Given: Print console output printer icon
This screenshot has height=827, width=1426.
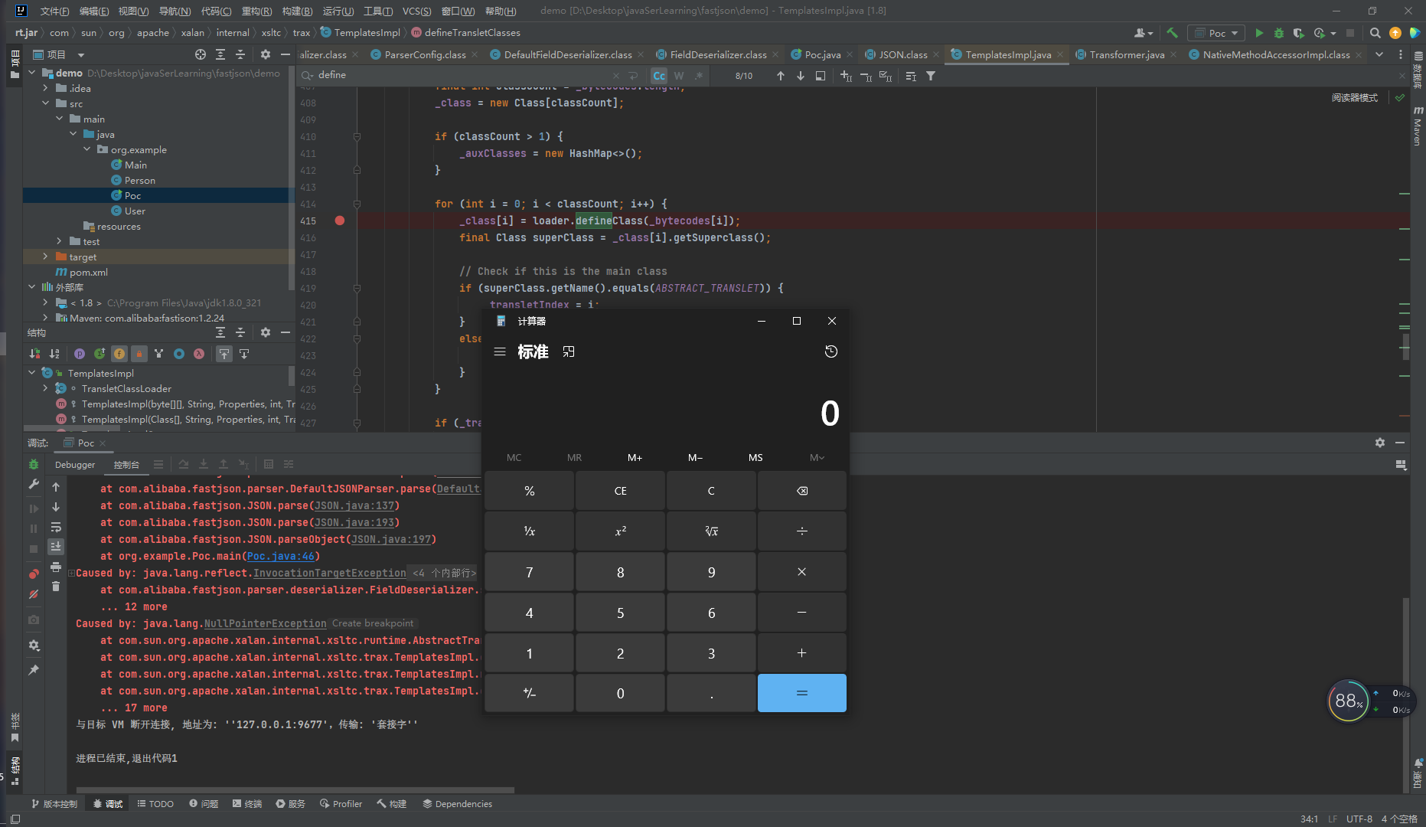Looking at the screenshot, I should click(x=56, y=567).
